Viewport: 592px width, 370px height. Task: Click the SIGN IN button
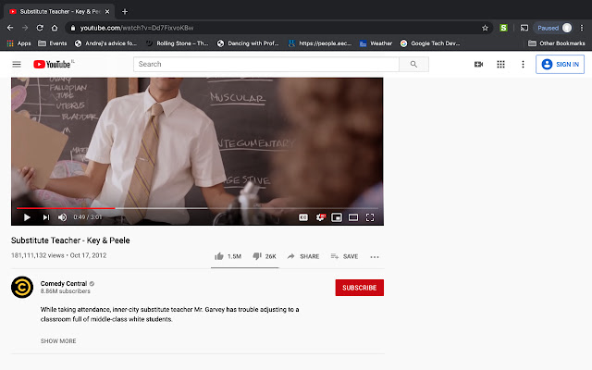(x=560, y=64)
